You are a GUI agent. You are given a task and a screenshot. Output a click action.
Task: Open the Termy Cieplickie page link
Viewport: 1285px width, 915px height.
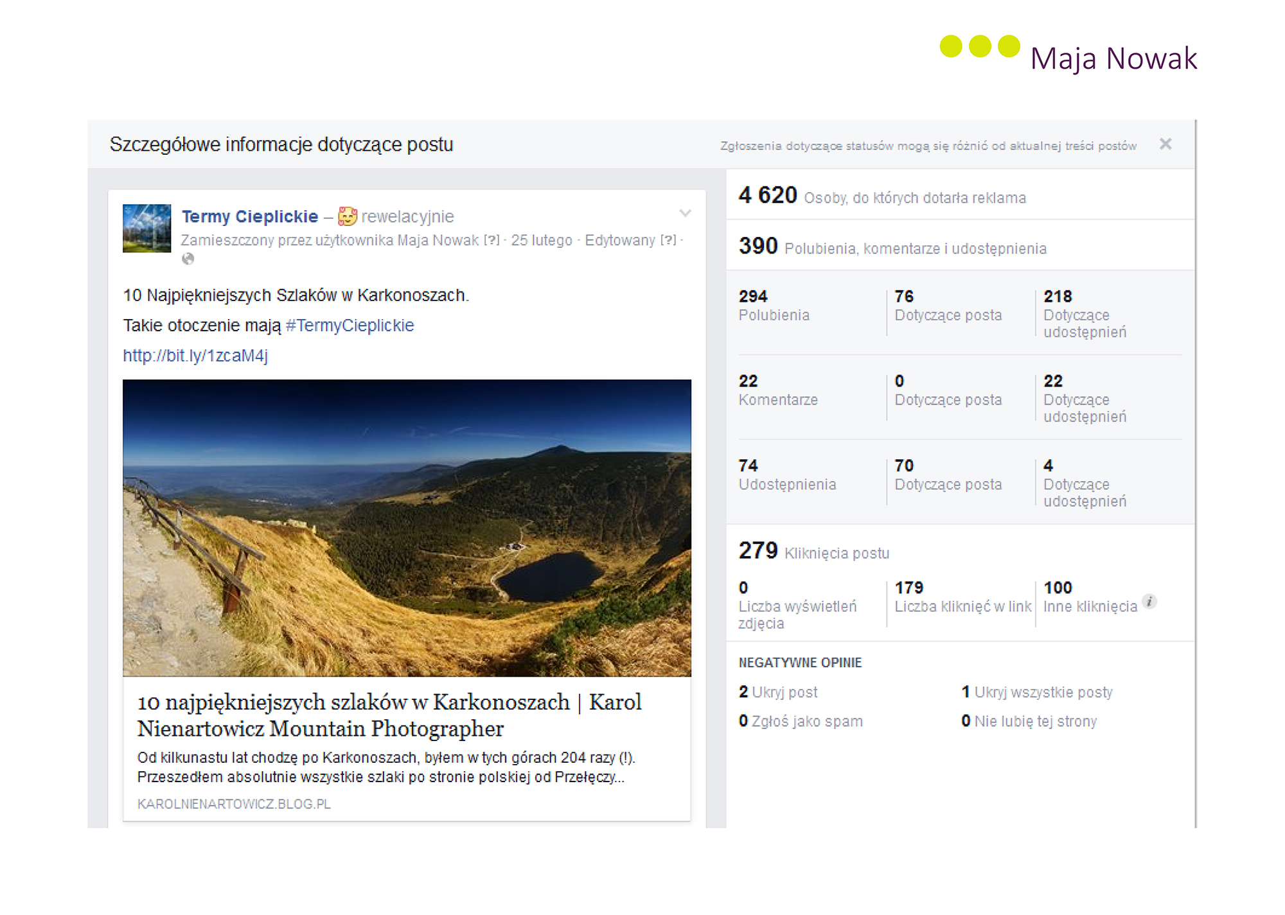click(250, 216)
